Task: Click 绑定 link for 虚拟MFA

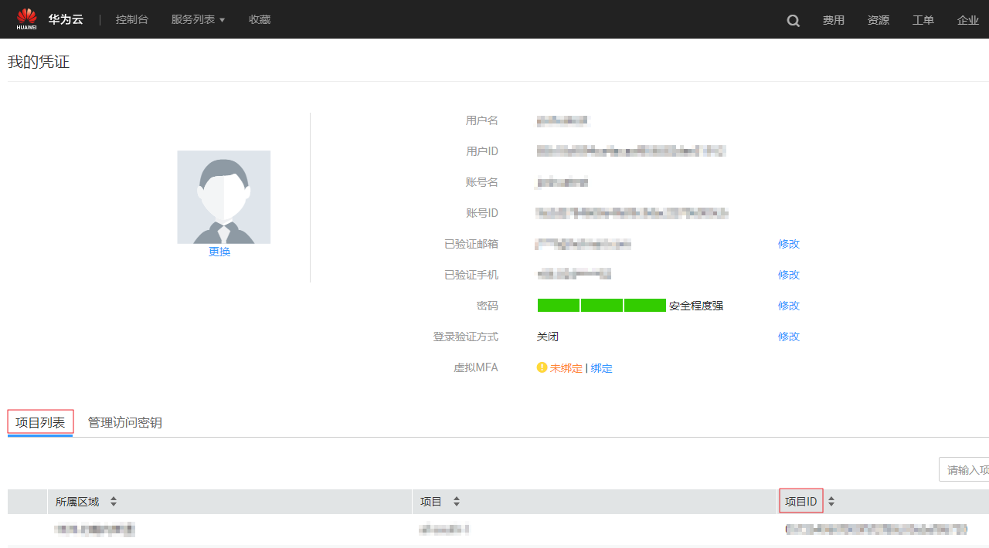Action: (x=602, y=368)
